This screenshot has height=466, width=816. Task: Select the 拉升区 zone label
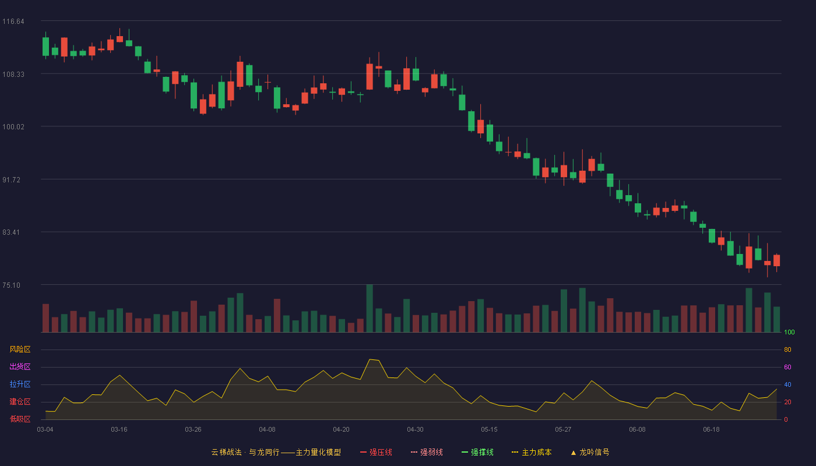point(20,384)
